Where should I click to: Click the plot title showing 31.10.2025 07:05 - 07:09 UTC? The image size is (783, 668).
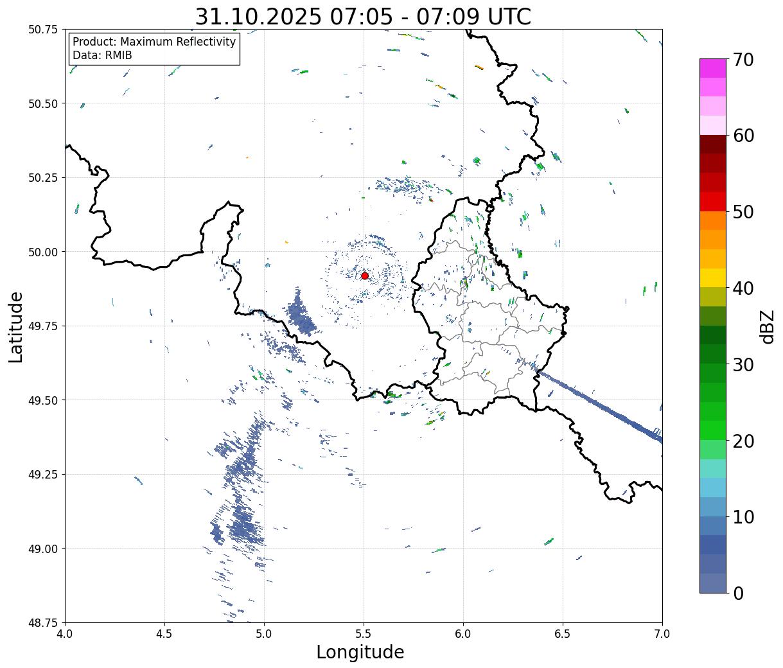coord(363,17)
